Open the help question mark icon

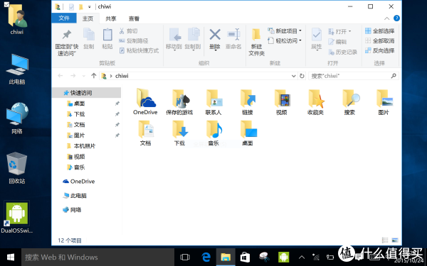pyautogui.click(x=396, y=18)
